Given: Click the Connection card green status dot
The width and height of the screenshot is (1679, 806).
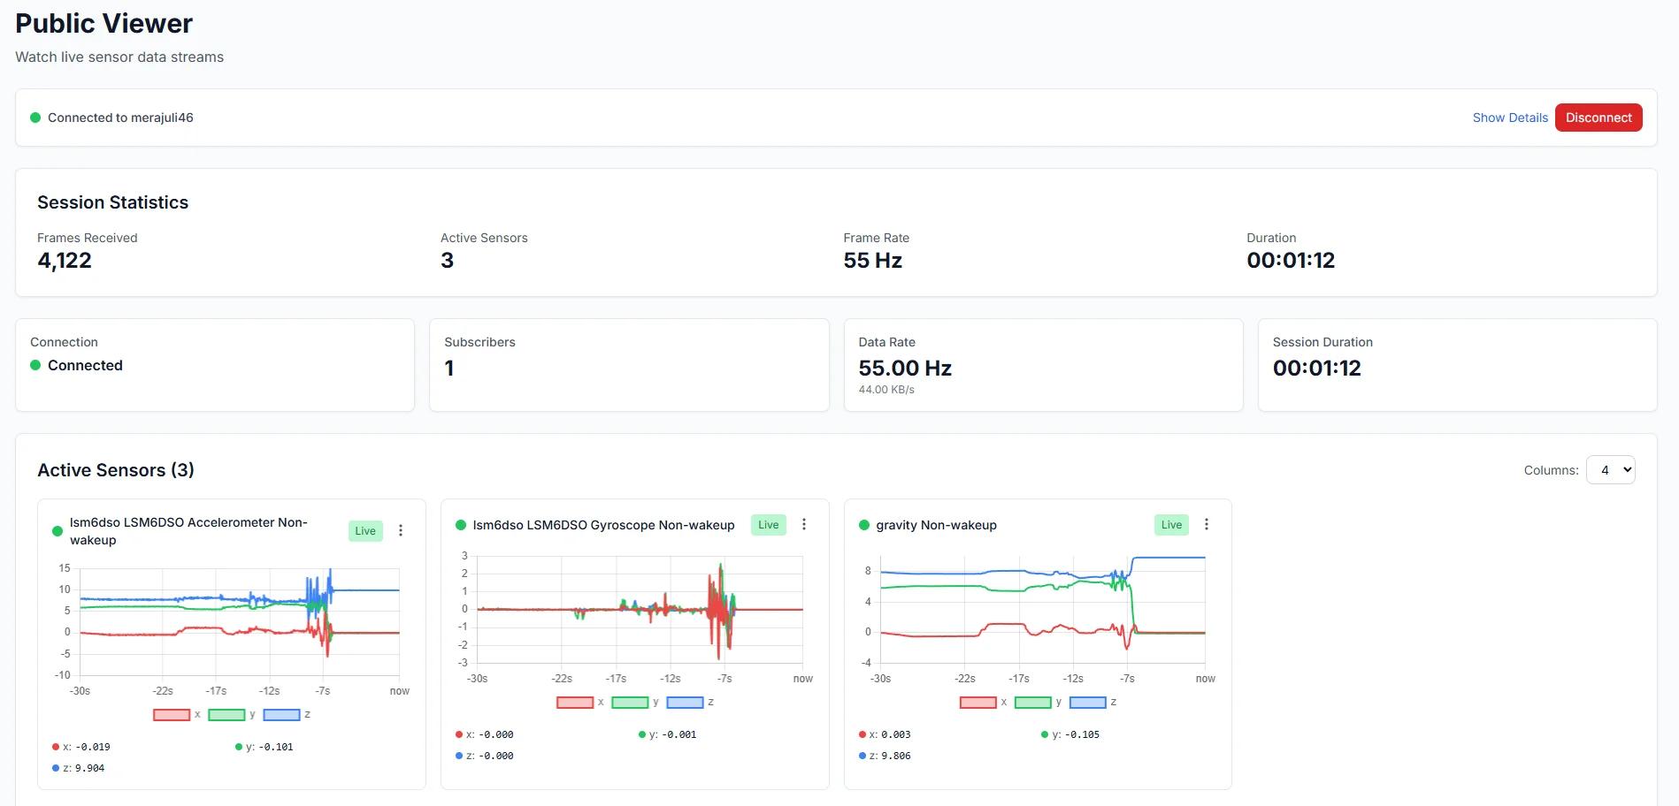Looking at the screenshot, I should 35,365.
